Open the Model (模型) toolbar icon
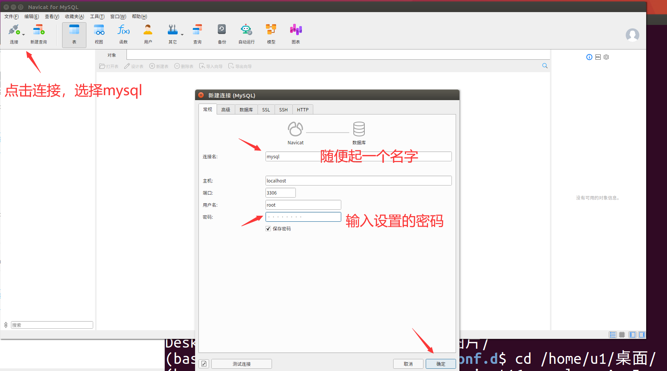The image size is (667, 371). click(271, 34)
